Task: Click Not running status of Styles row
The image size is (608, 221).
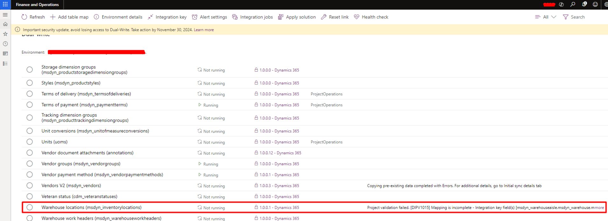Action: (x=214, y=83)
